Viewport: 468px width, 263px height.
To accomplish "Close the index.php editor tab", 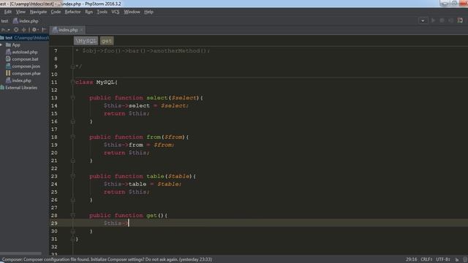I will point(81,30).
